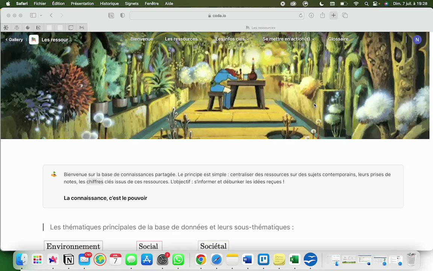This screenshot has height=271, width=433.
Task: Open System Settings with badge 2
Action: click(162, 259)
